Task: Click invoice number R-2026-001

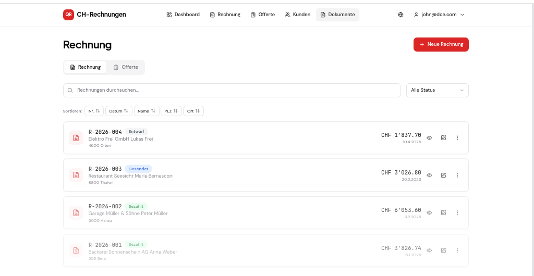Action: point(105,245)
